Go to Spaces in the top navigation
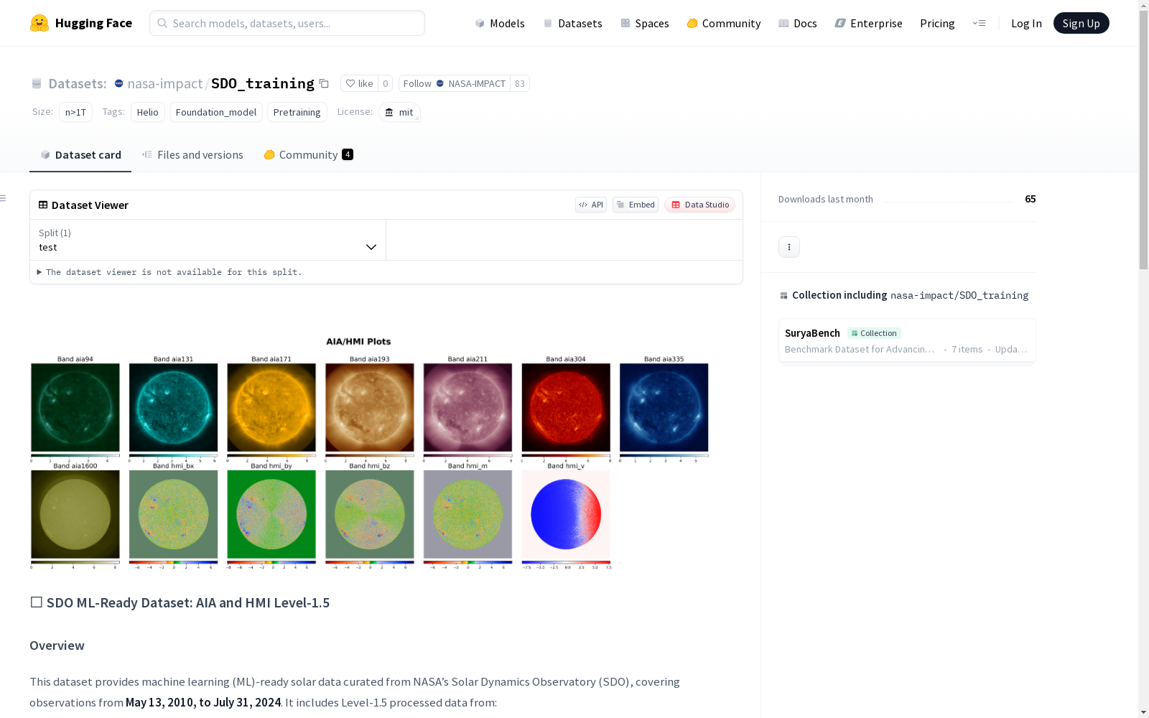The width and height of the screenshot is (1149, 718). tap(645, 23)
